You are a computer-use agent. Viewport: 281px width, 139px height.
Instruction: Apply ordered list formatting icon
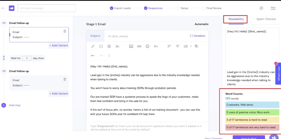pos(186,46)
